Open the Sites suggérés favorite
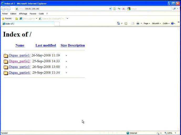Image resolution: width=181 pixels, height=135 pixels. pyautogui.click(x=27, y=19)
